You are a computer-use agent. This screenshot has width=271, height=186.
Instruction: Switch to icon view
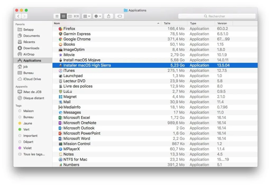pos(57,16)
